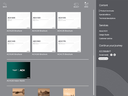Click the Content heading in sidebar
This screenshot has height=96, width=128.
(x=103, y=5)
